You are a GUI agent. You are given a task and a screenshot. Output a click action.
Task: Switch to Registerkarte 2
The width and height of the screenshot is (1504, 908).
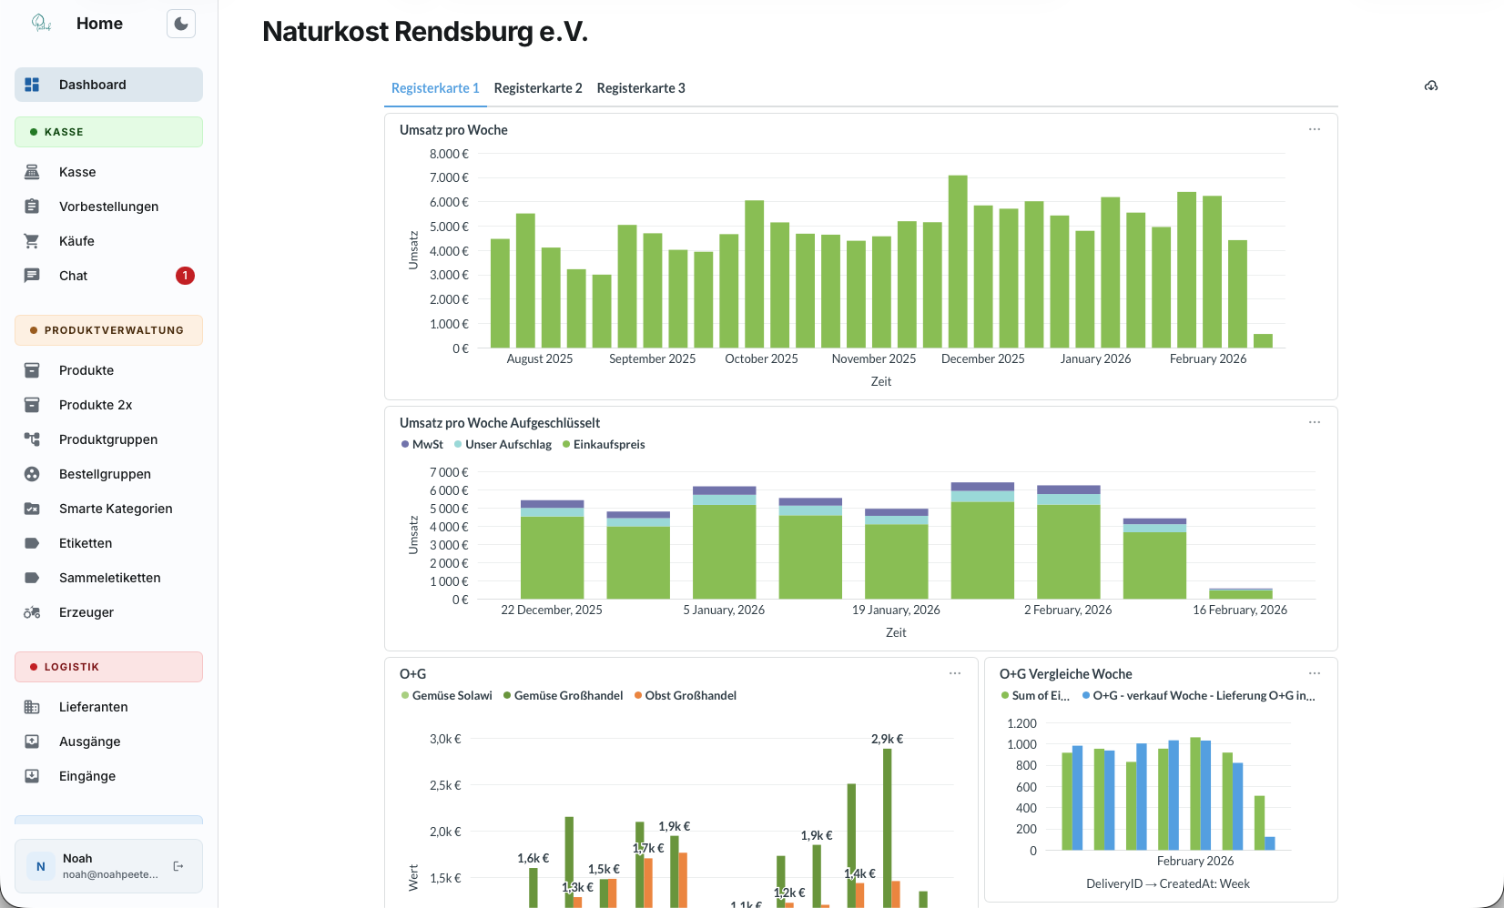coord(538,87)
